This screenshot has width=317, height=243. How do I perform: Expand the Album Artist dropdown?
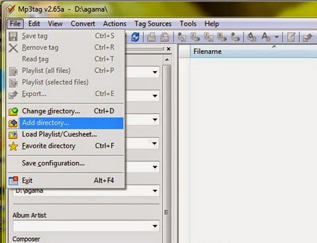click(155, 226)
